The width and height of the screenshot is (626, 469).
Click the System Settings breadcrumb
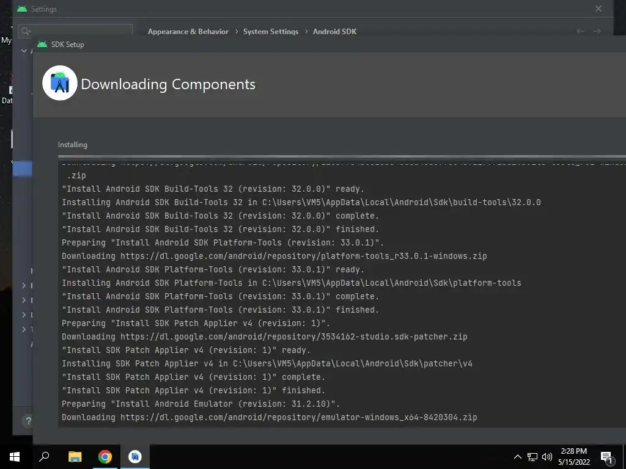pyautogui.click(x=271, y=32)
